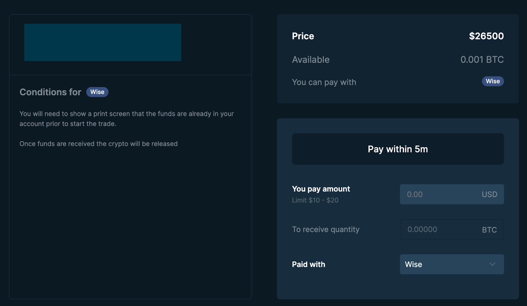Click the chevron arrow in Paid with dropdown
527x306 pixels.
(492, 264)
